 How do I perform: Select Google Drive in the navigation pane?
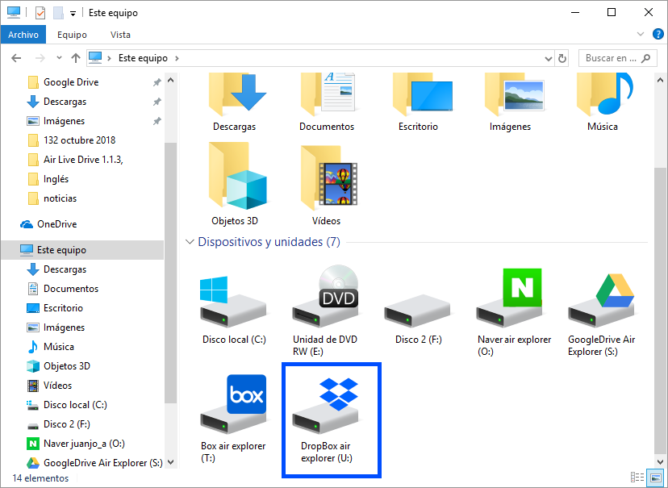(71, 82)
